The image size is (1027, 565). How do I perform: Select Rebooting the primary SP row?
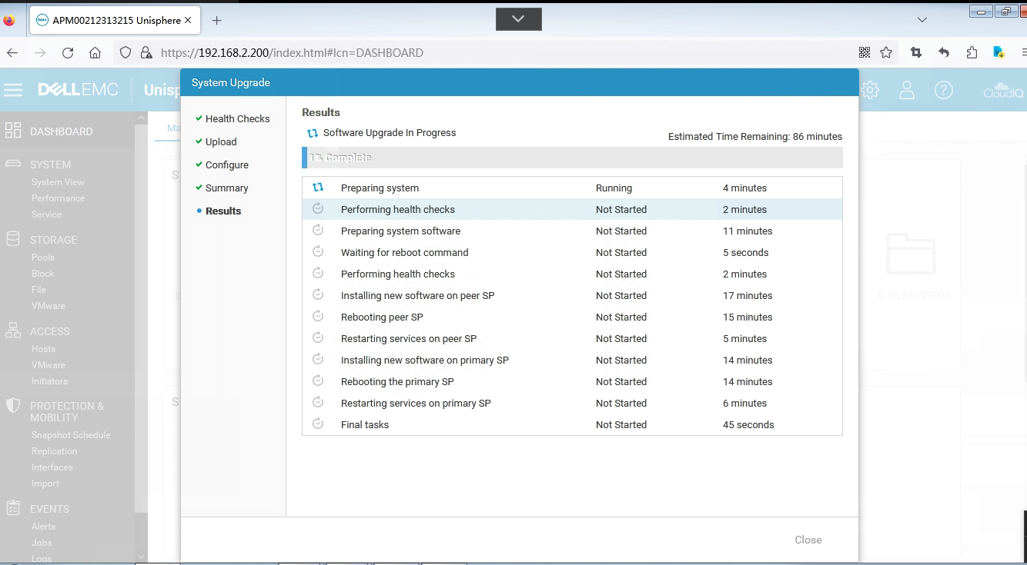[x=572, y=381]
